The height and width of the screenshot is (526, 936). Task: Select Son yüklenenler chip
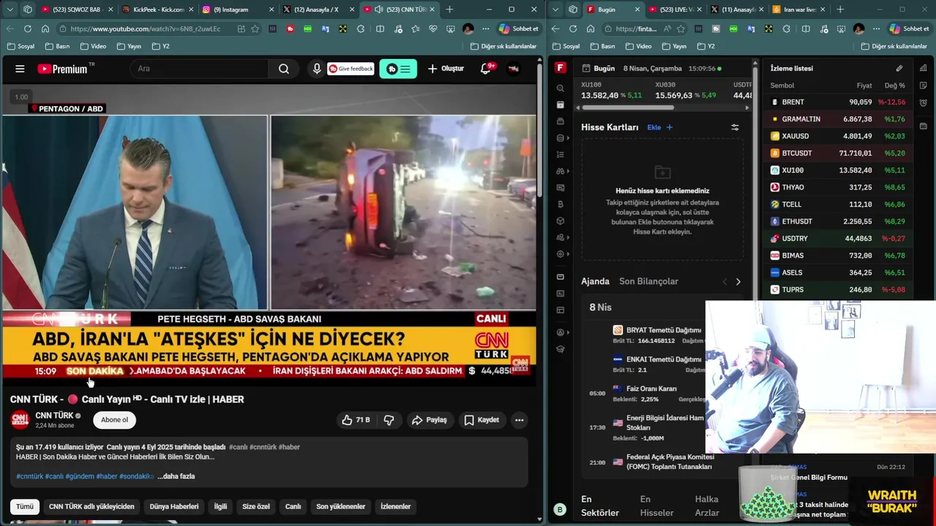click(341, 506)
